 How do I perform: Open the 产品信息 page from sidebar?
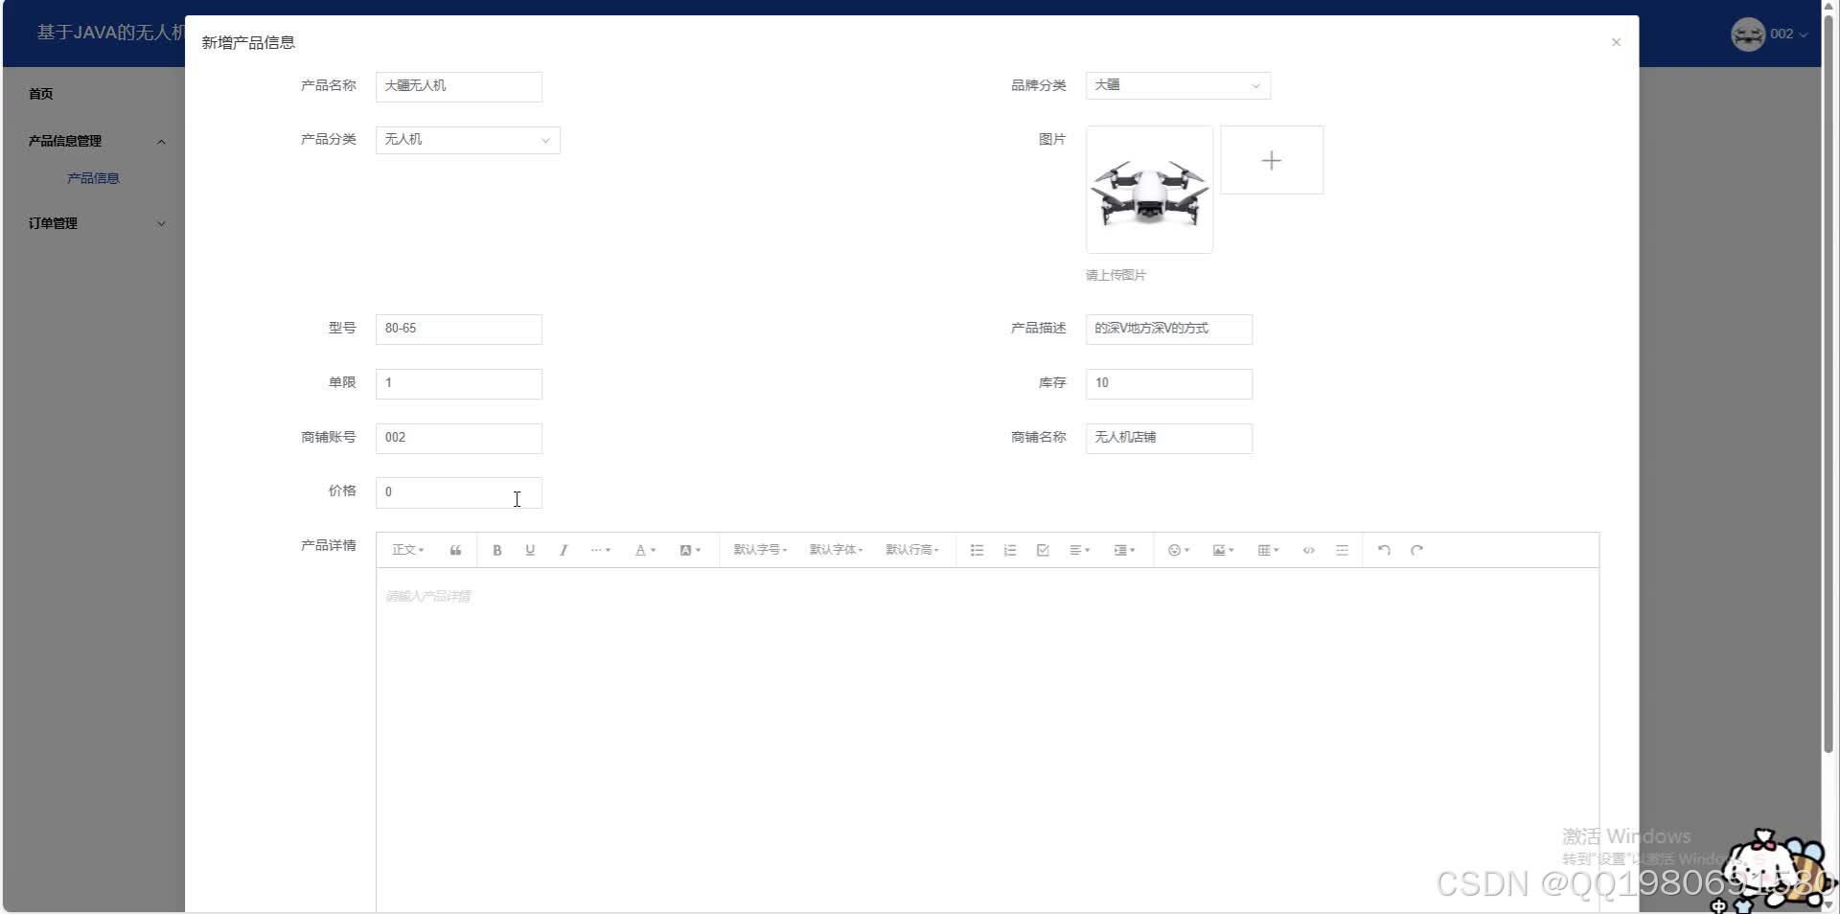(x=93, y=177)
